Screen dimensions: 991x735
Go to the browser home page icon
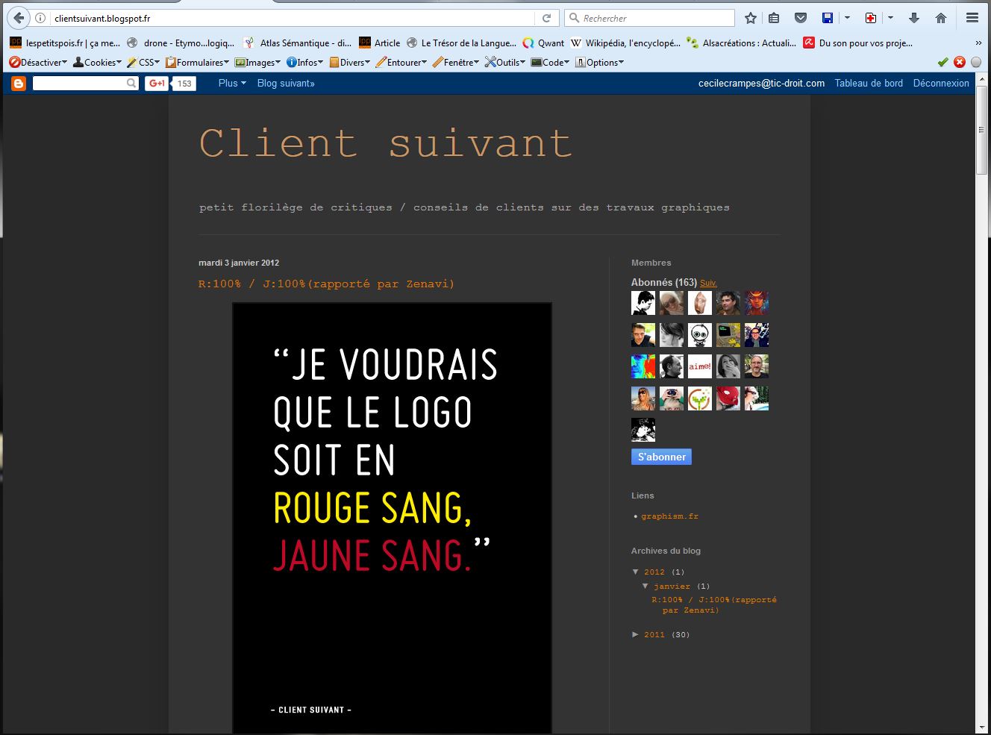click(x=941, y=18)
